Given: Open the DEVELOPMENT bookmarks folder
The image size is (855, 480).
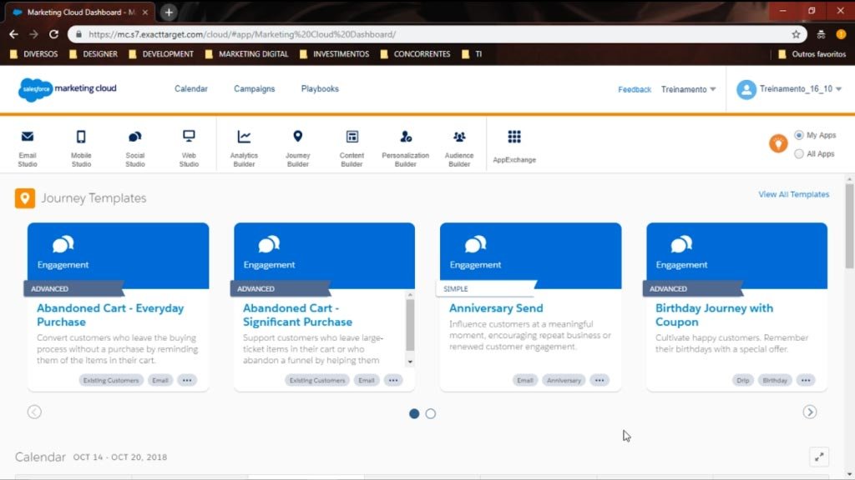Looking at the screenshot, I should point(161,54).
